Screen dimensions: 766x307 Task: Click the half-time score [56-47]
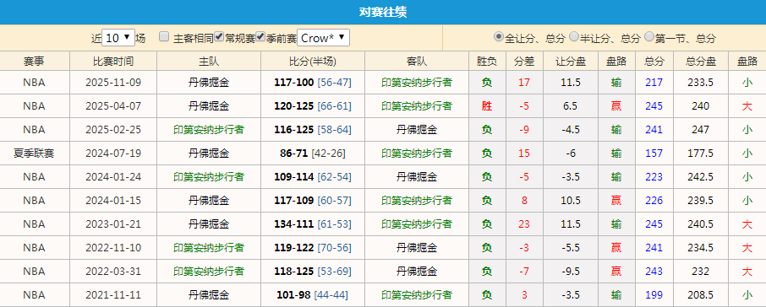point(334,83)
